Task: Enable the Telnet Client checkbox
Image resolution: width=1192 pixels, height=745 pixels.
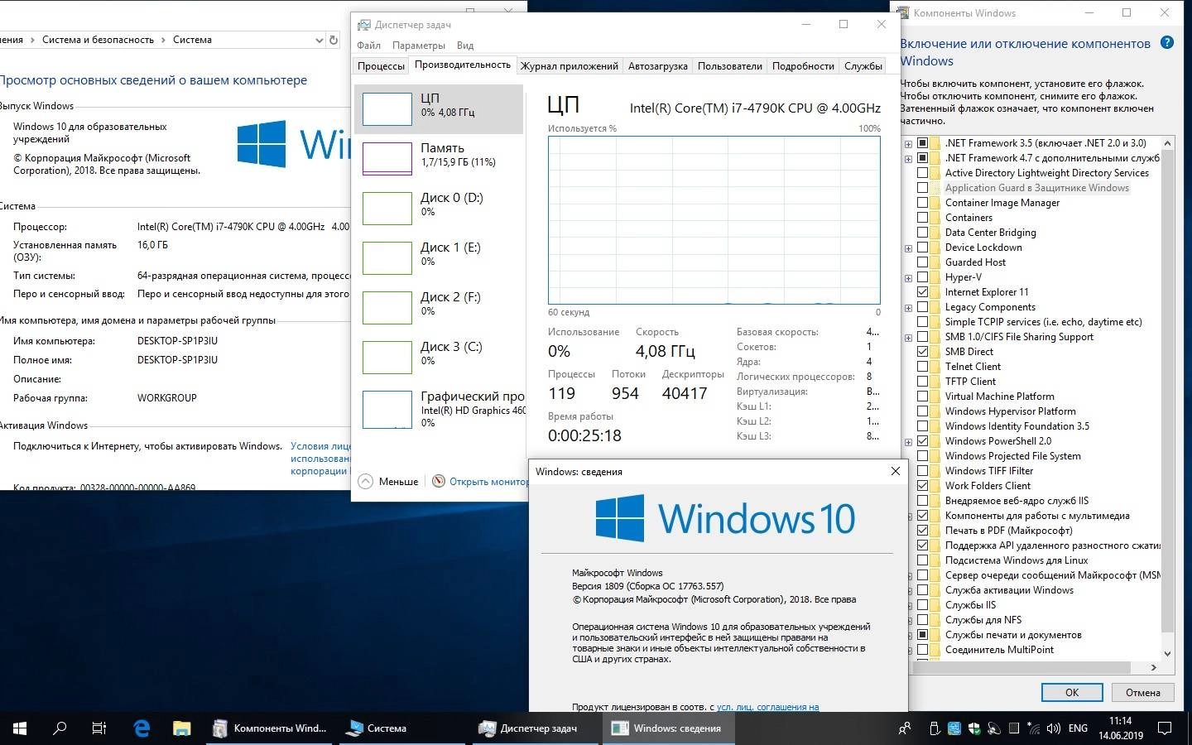Action: [x=922, y=367]
